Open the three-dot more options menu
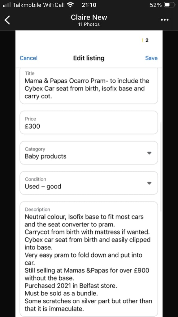The image size is (178, 317). click(x=164, y=20)
